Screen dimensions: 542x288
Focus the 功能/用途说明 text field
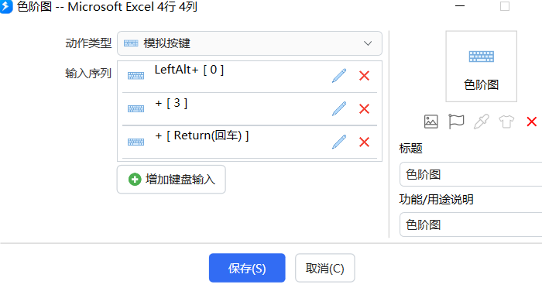(471, 225)
